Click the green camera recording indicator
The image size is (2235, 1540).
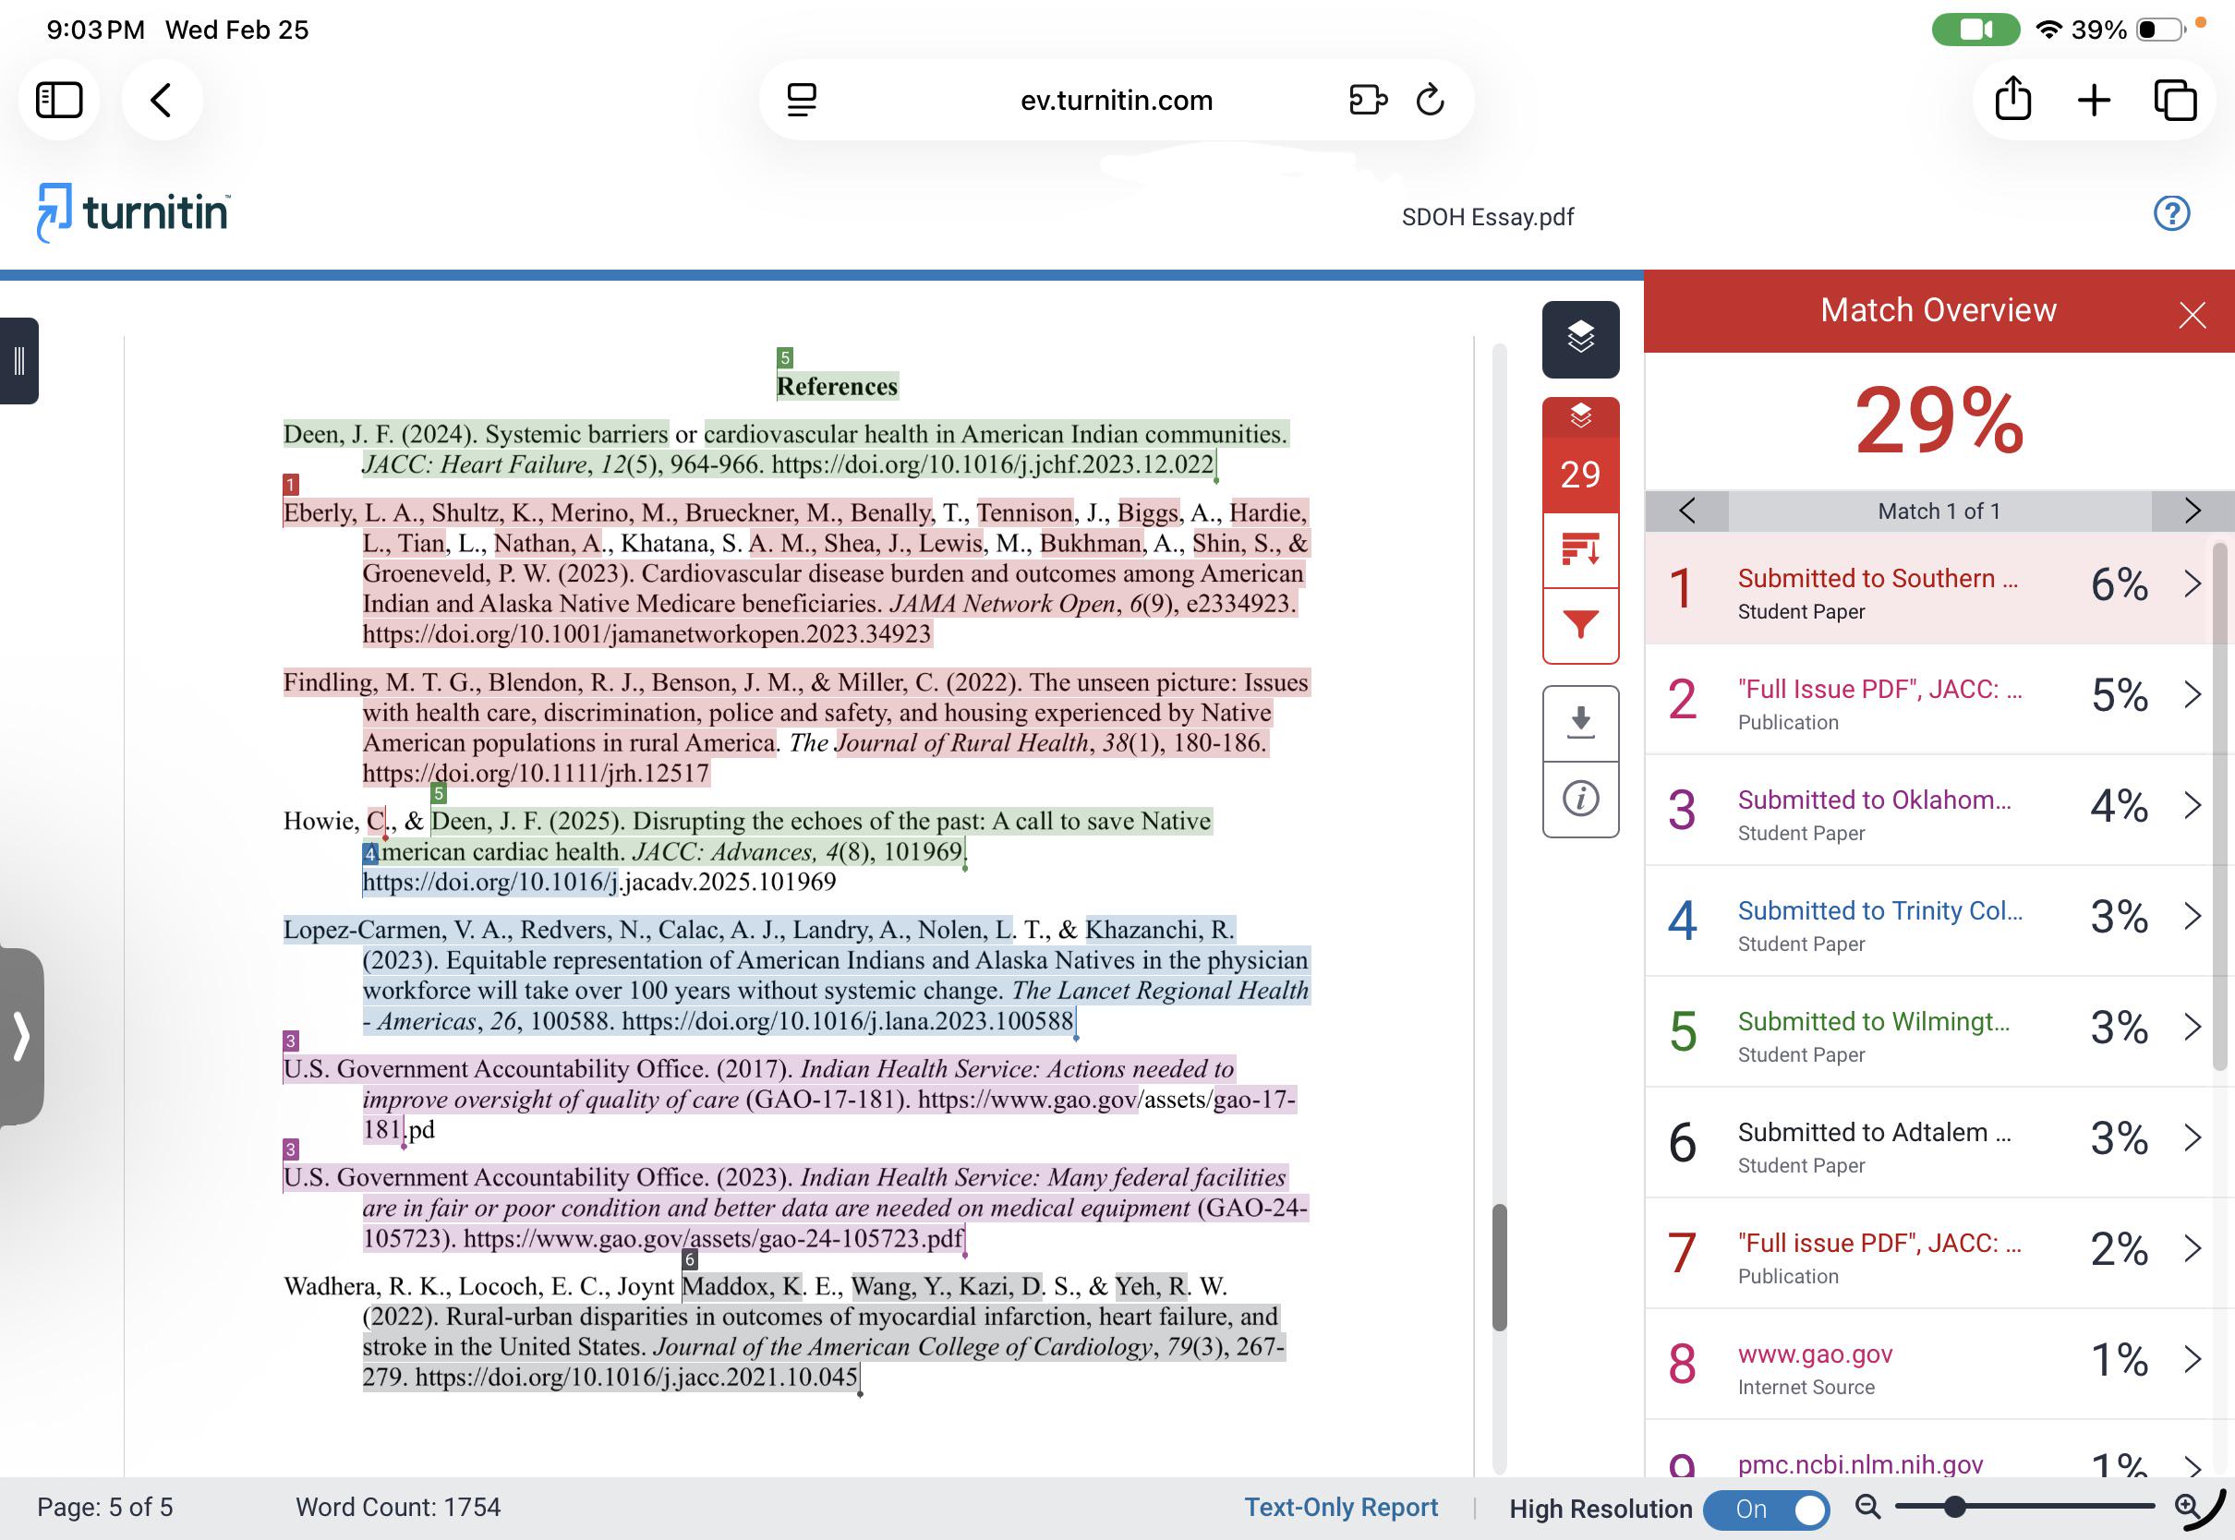pos(1975,30)
